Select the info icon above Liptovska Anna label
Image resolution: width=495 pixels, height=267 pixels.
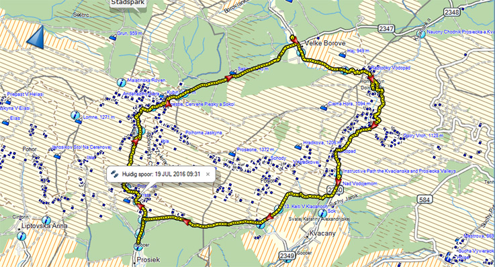[x=46, y=220]
